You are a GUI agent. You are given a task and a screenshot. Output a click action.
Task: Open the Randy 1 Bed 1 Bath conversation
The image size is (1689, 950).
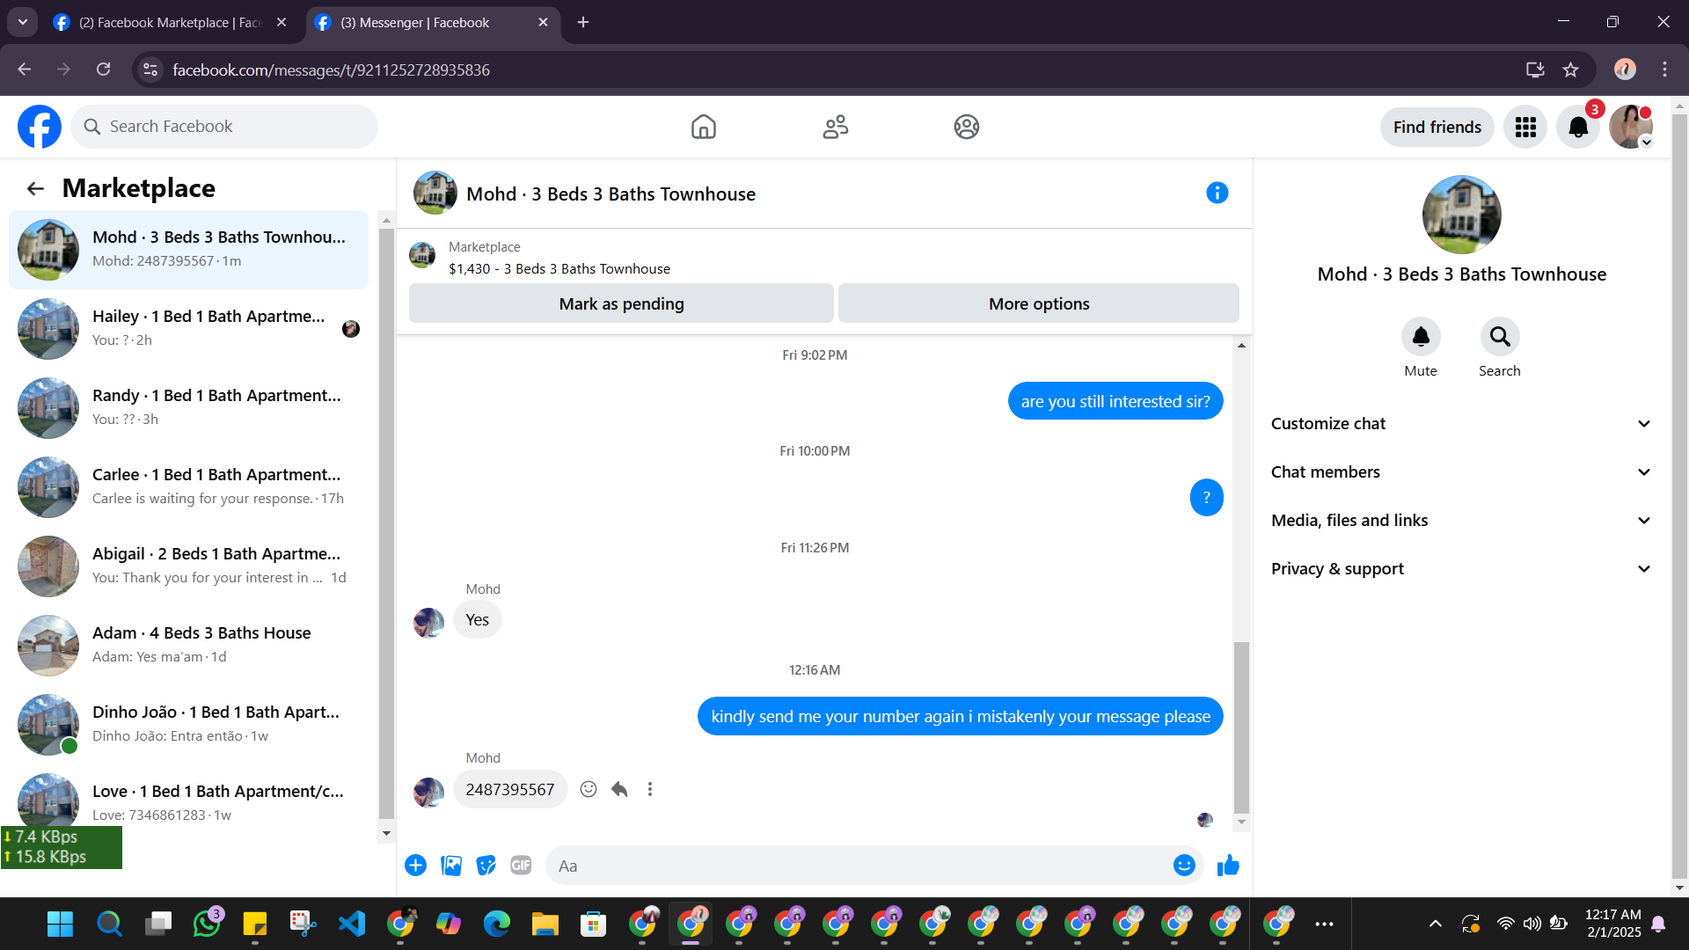pyautogui.click(x=189, y=407)
